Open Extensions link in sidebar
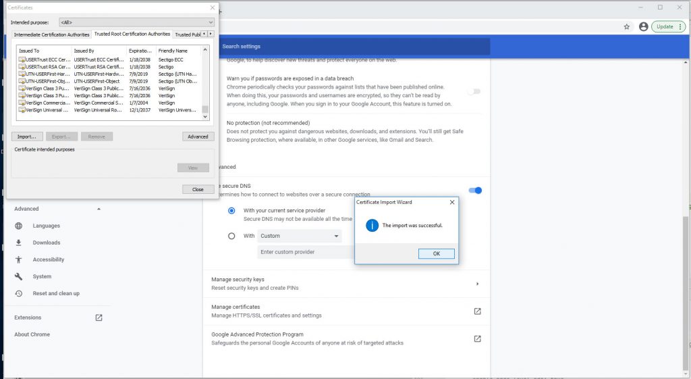691x379 pixels. [x=27, y=318]
